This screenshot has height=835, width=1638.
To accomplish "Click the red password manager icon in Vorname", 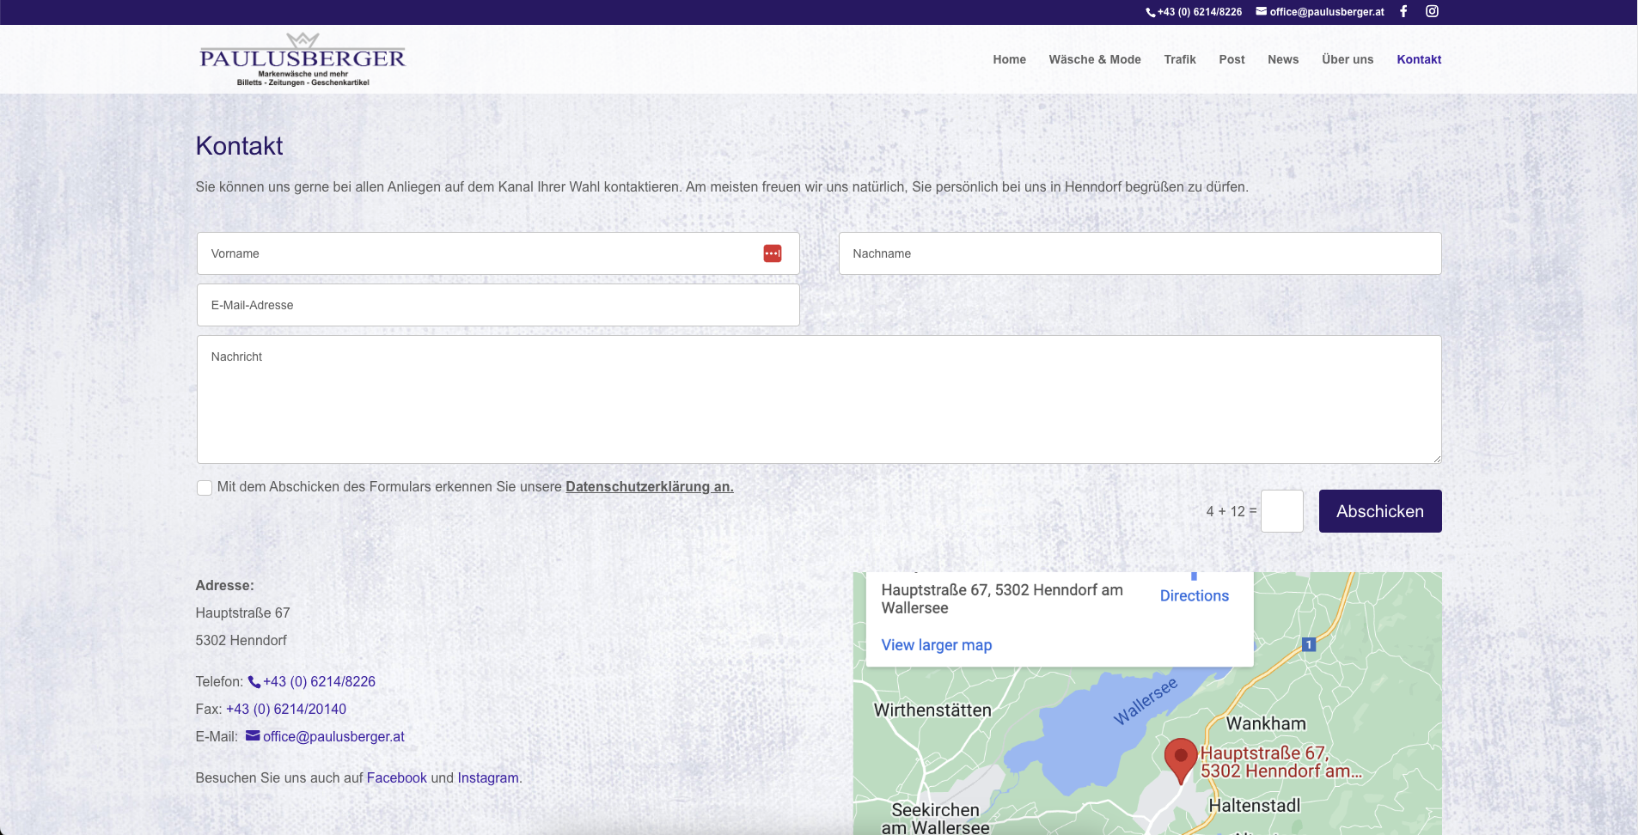I will point(772,253).
